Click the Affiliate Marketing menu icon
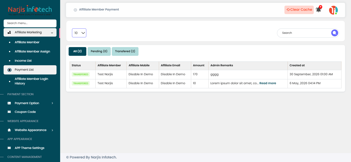351x162 pixels. [x=9, y=33]
